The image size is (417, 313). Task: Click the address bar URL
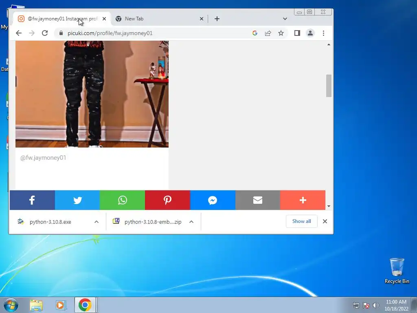pyautogui.click(x=110, y=33)
